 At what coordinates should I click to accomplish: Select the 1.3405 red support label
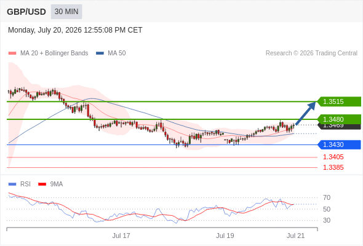(x=333, y=157)
